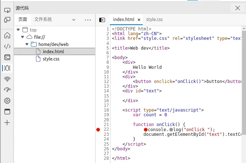Open the Performance gauge icon
Screen dimensions: 246x163
[7, 89]
